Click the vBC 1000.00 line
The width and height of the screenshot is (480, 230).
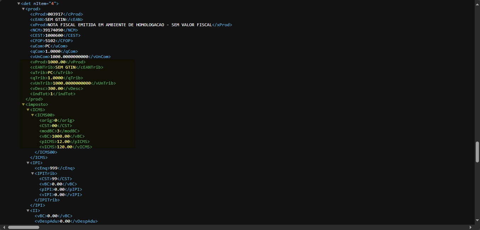(62, 136)
